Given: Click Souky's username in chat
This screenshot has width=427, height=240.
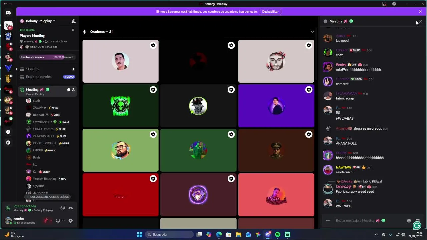Looking at the screenshot, I should tap(341, 65).
